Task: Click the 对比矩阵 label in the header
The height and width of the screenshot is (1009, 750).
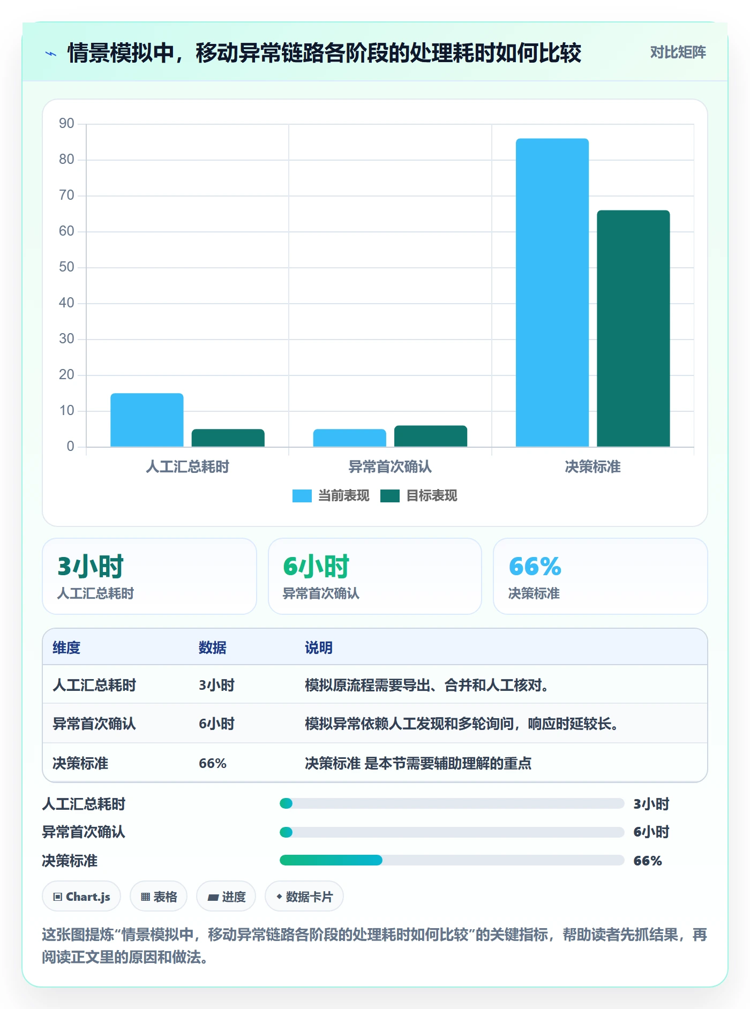Action: point(678,52)
